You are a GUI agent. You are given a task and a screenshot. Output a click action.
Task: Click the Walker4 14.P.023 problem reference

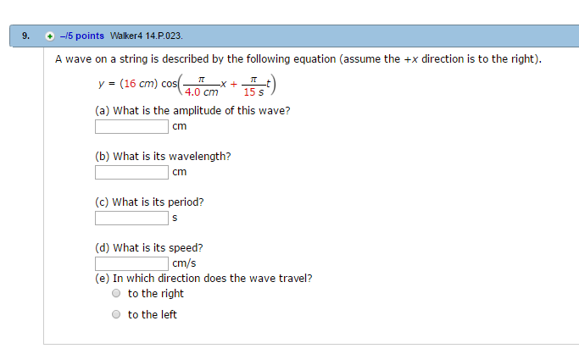click(146, 36)
